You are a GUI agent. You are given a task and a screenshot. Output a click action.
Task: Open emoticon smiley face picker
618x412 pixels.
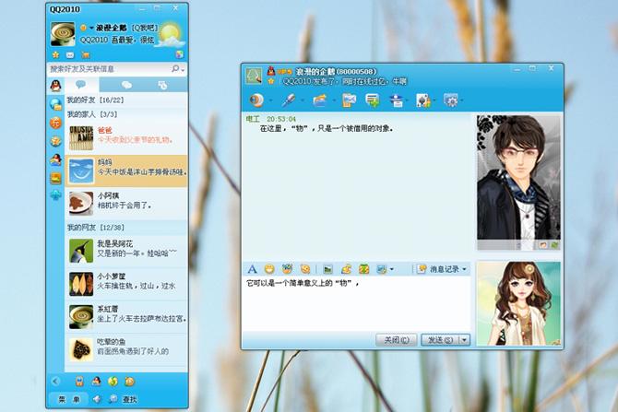click(x=269, y=269)
